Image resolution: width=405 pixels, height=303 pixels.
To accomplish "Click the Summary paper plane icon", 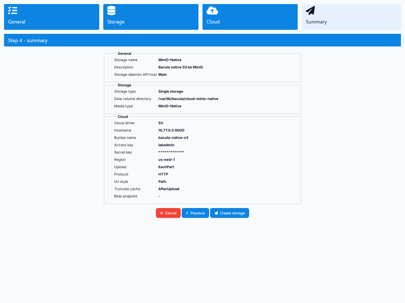I will point(310,11).
